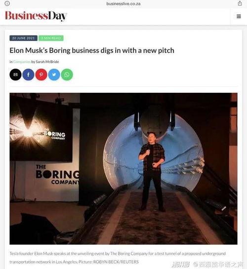Click the BusinessDay logo

(36, 16)
